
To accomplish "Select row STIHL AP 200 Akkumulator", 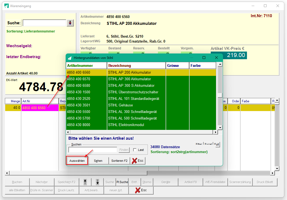I will [x=141, y=73].
